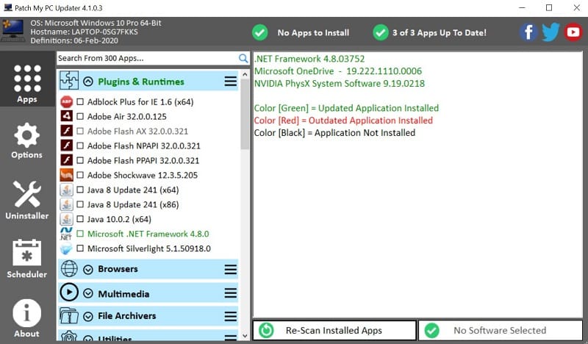Image resolution: width=588 pixels, height=344 pixels.
Task: Open the Twitter bird icon
Action: pyautogui.click(x=551, y=32)
